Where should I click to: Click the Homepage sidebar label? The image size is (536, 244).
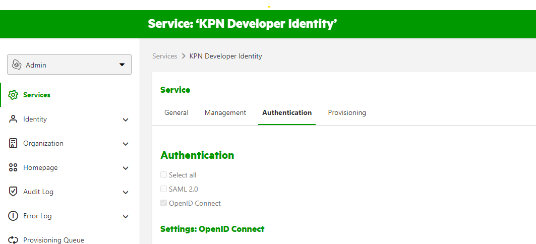(x=40, y=167)
